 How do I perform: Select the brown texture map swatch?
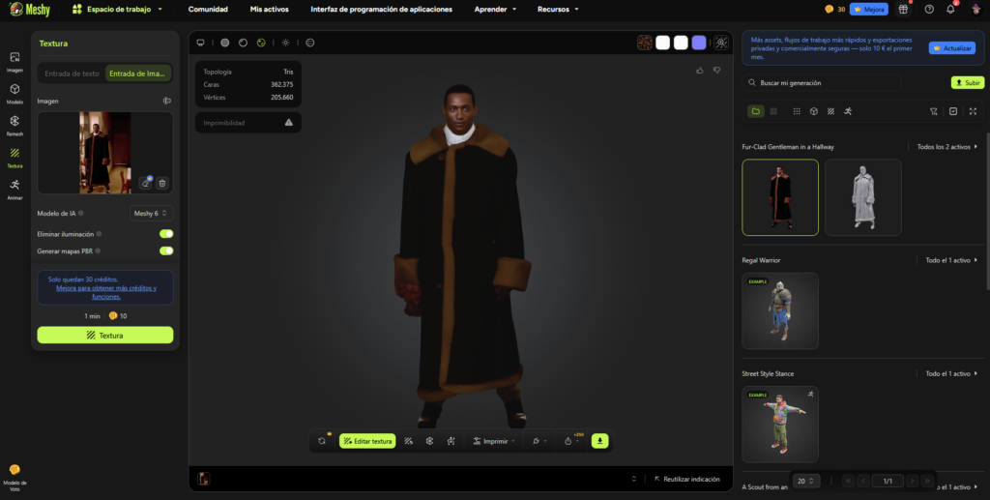645,43
